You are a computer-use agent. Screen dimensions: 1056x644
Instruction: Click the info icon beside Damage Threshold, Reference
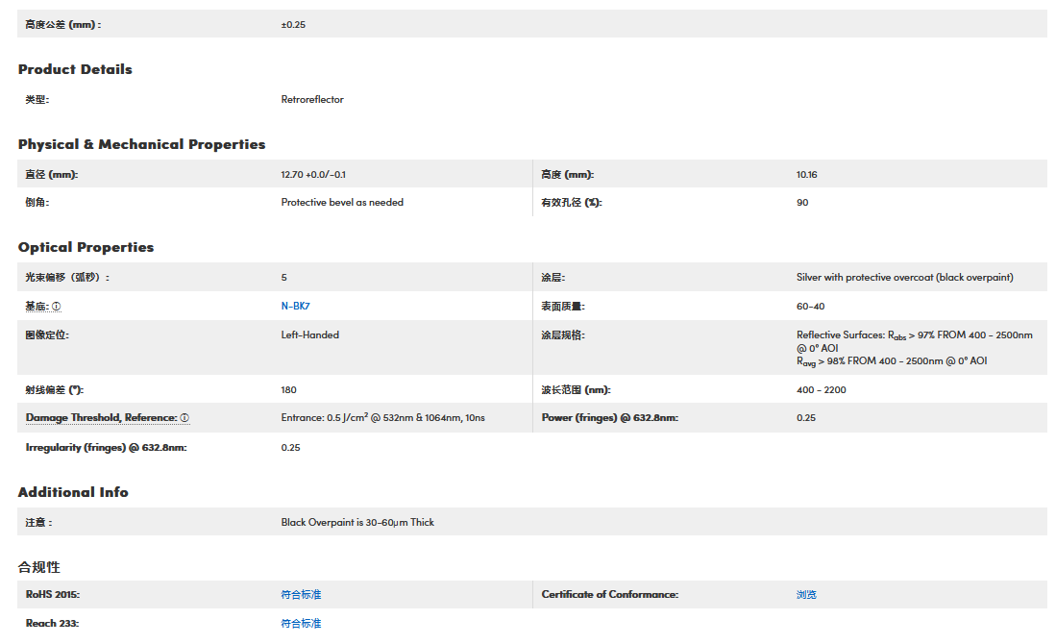(184, 418)
